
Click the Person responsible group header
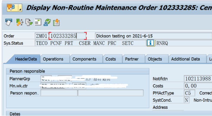(x=78, y=71)
